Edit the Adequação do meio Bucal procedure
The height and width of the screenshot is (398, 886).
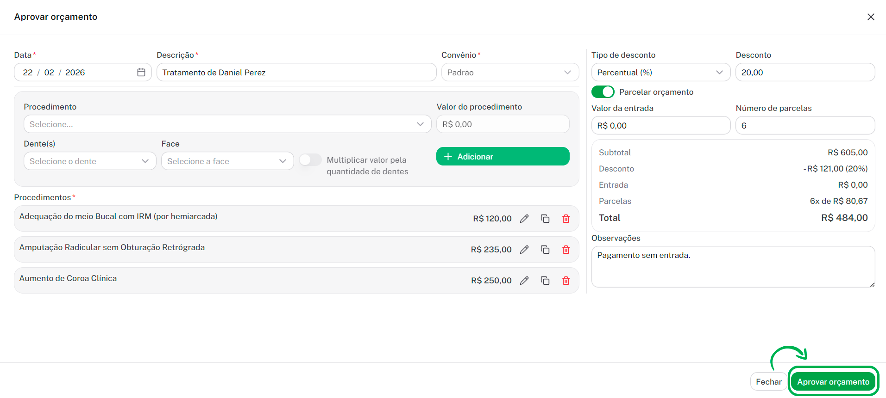click(524, 219)
